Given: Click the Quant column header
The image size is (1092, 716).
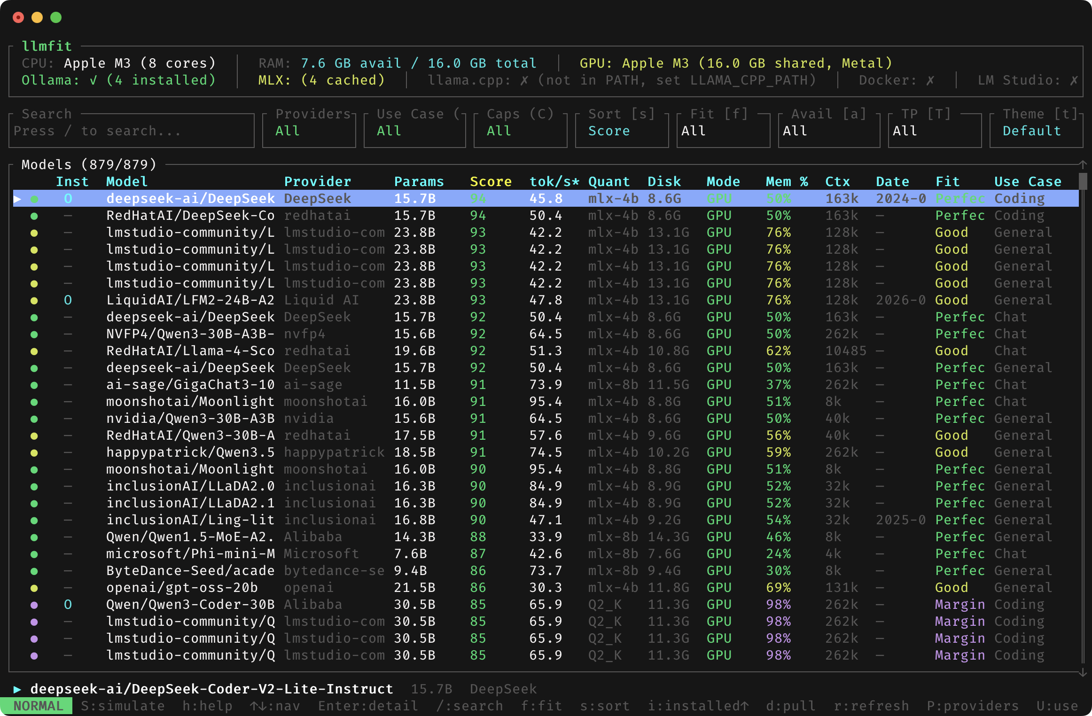Looking at the screenshot, I should (609, 182).
